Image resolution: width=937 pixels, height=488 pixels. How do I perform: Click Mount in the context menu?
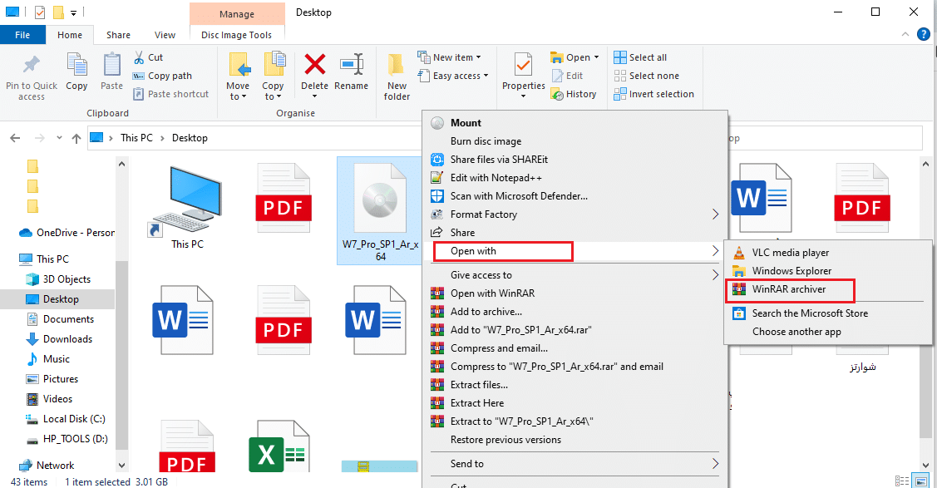466,123
